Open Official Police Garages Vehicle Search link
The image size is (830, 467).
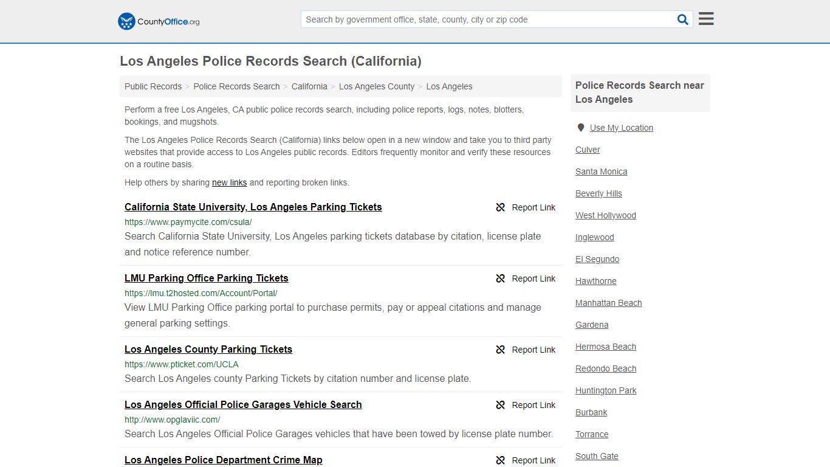(243, 404)
